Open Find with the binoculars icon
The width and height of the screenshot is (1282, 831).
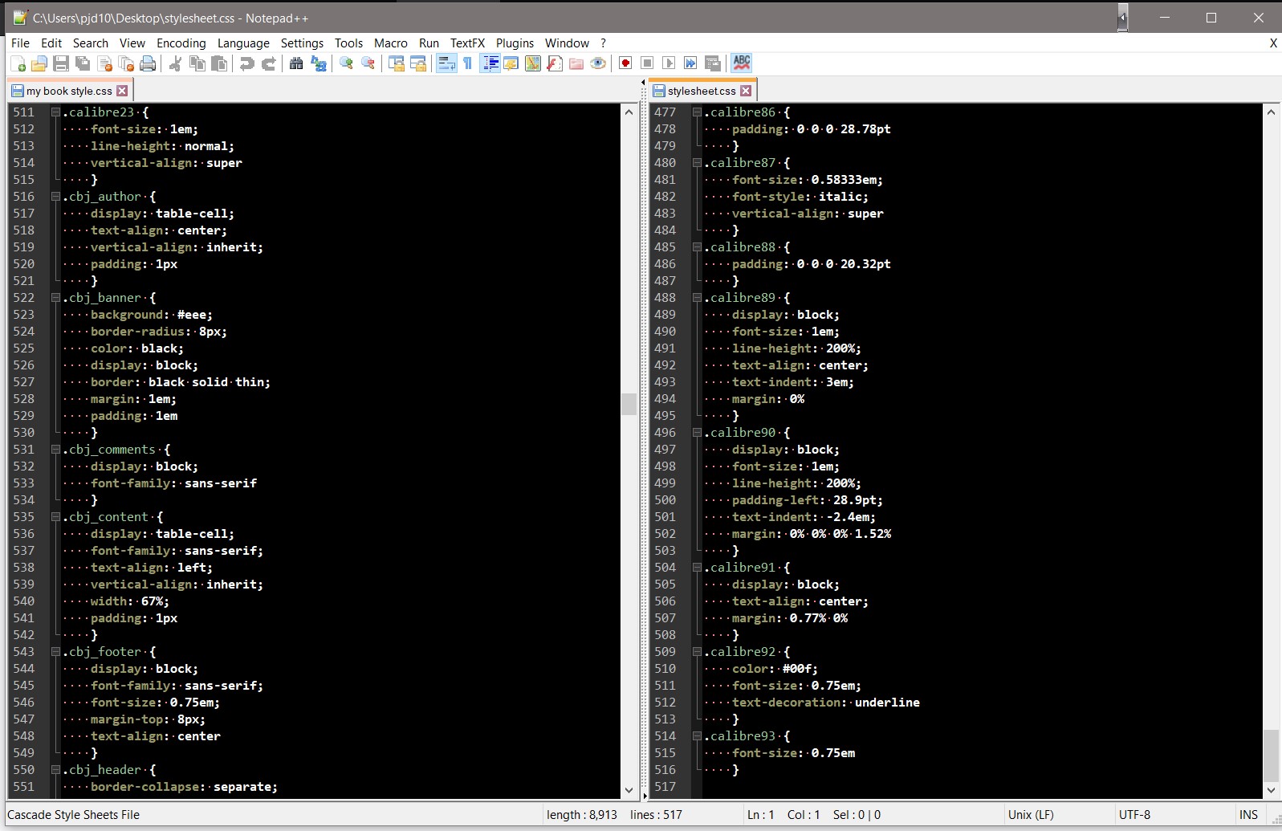tap(296, 63)
